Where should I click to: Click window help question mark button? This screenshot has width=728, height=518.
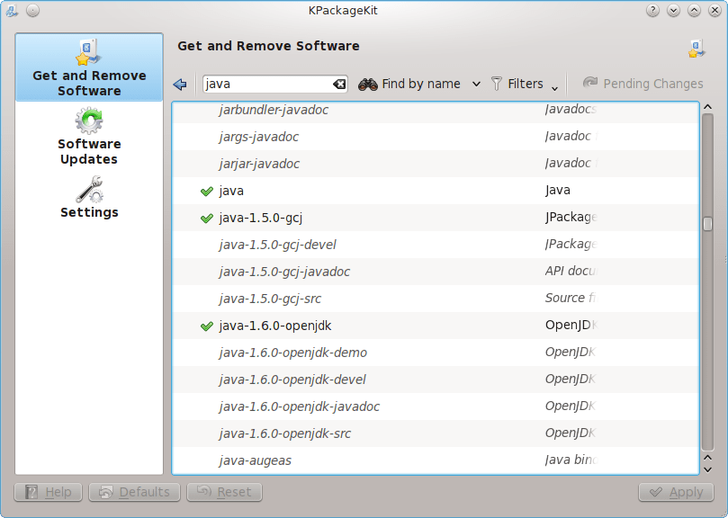[x=652, y=10]
